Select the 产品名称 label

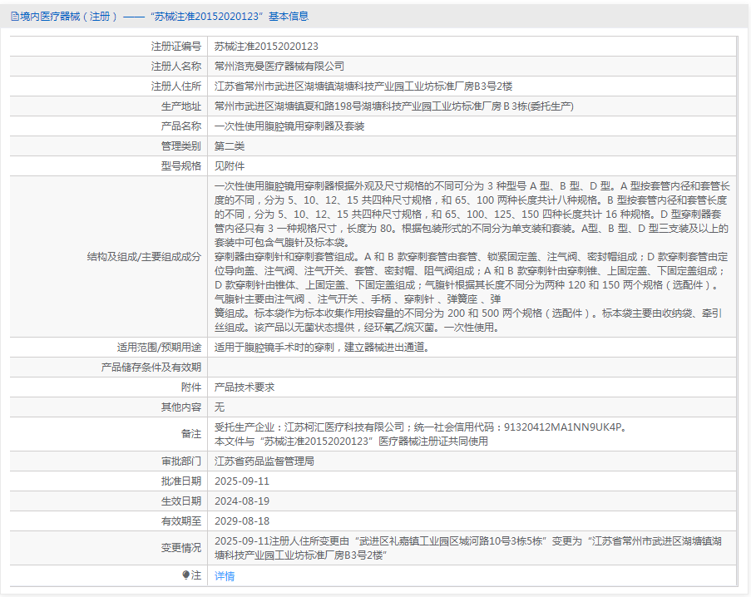(x=181, y=126)
